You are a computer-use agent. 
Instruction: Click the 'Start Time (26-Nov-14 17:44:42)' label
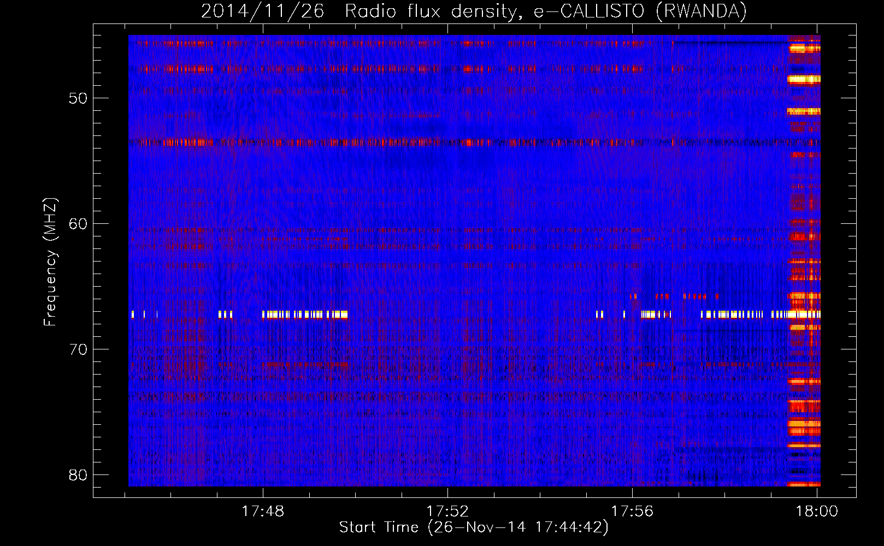(474, 527)
